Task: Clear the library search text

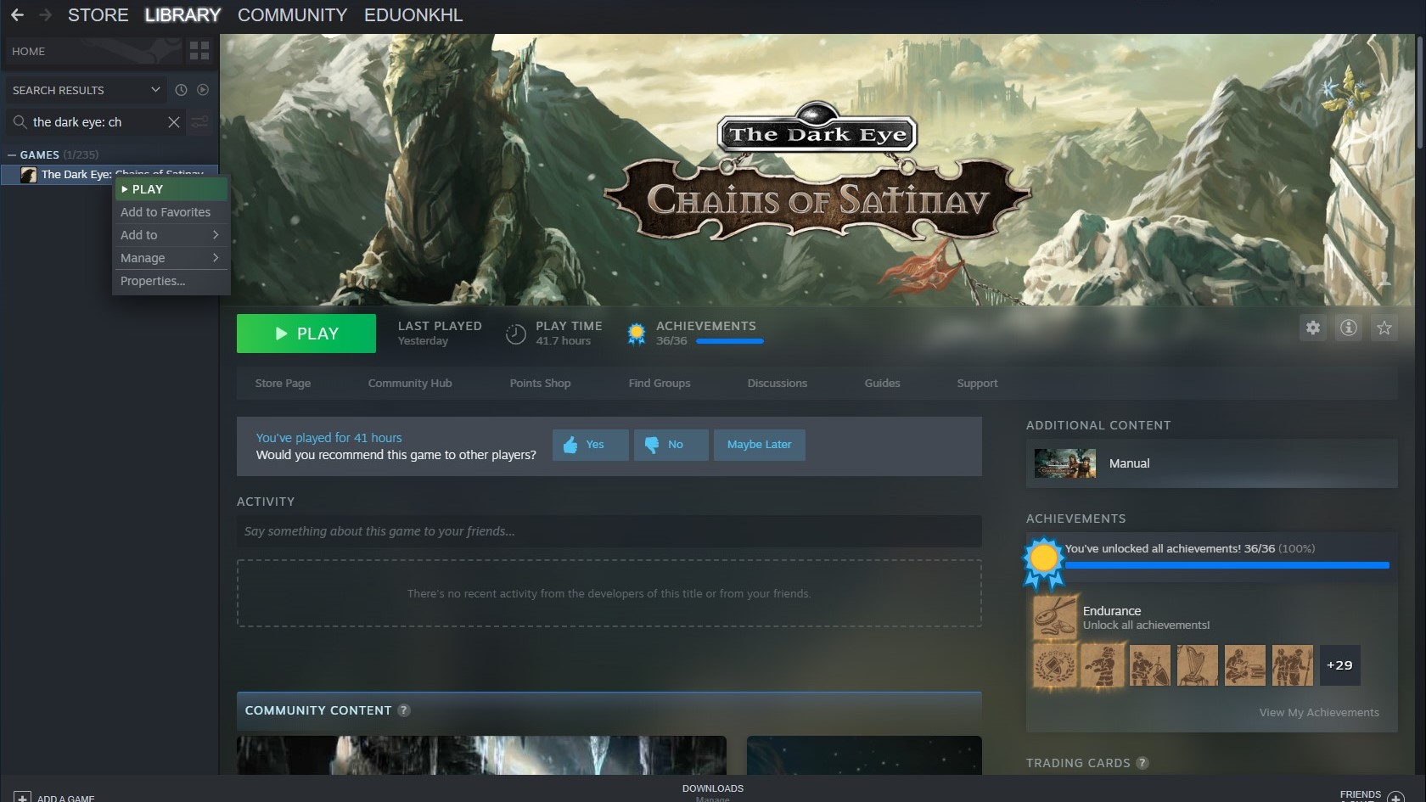Action: pyautogui.click(x=174, y=122)
